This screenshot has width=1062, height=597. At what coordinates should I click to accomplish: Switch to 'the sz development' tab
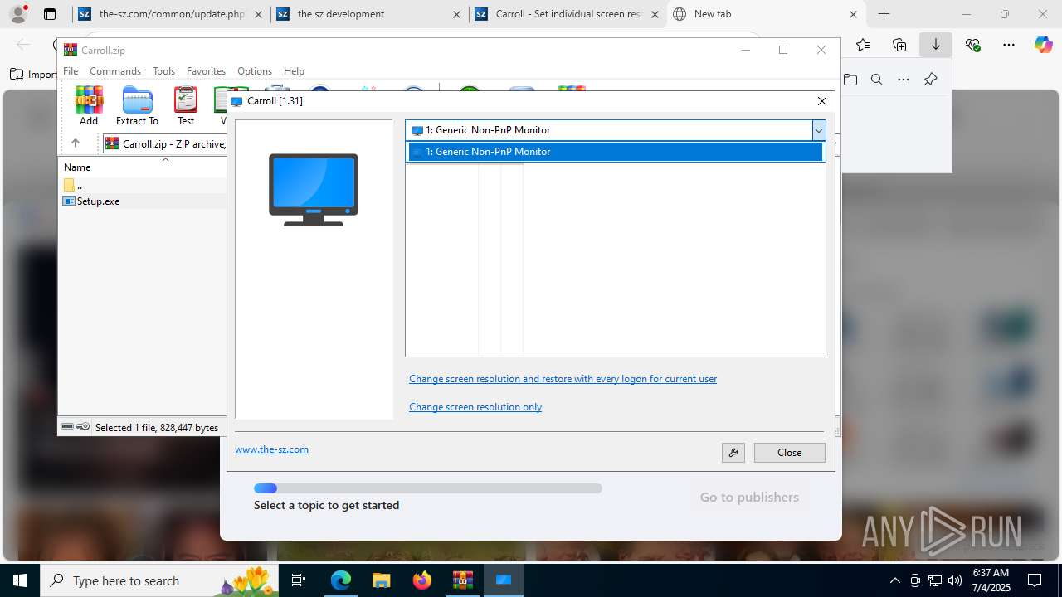(370, 14)
